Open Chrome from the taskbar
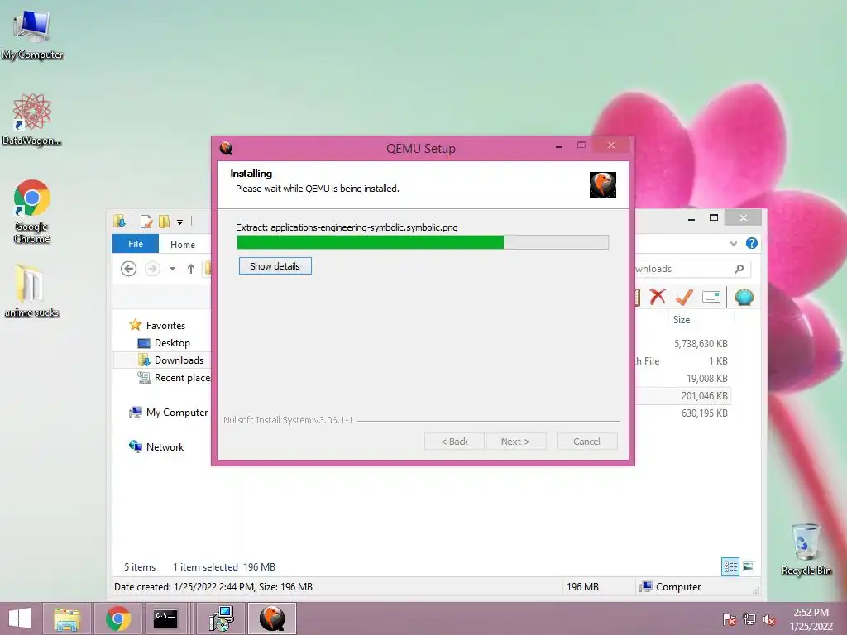Screen dimensions: 847x635 (x=117, y=618)
